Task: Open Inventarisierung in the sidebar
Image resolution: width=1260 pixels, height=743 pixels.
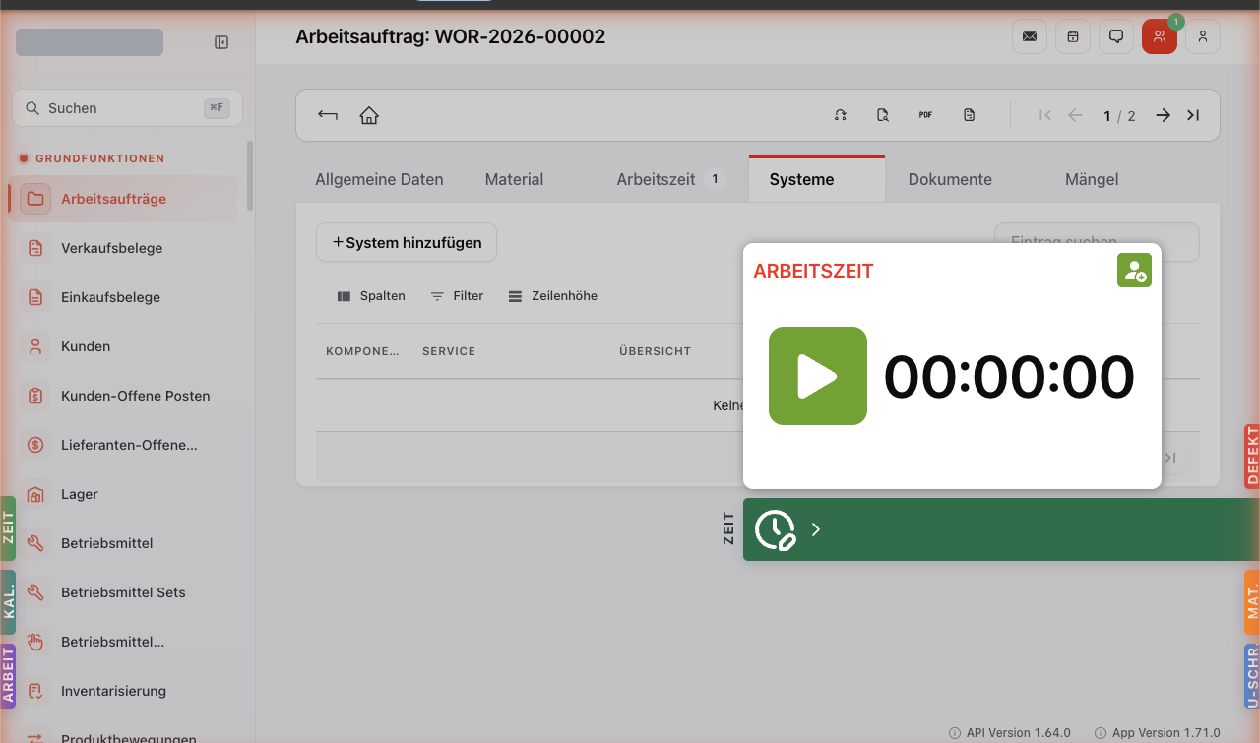Action: pos(122,691)
